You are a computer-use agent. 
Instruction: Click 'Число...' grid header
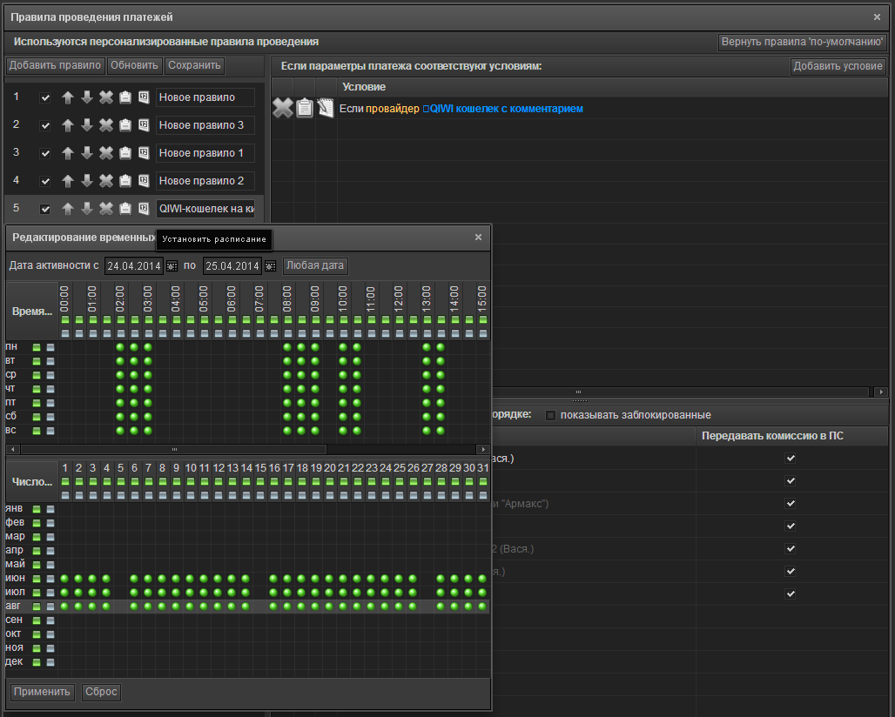click(32, 482)
